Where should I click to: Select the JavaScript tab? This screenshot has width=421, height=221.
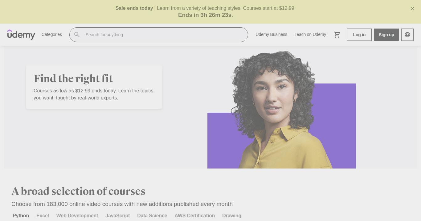pos(117,216)
